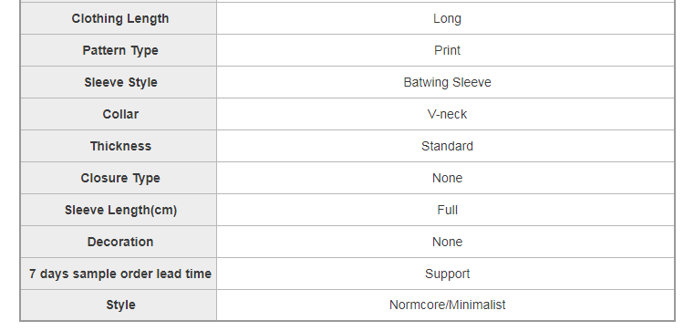Viewport: 694px width, 331px height.
Task: Select the Print value text
Action: tap(447, 50)
